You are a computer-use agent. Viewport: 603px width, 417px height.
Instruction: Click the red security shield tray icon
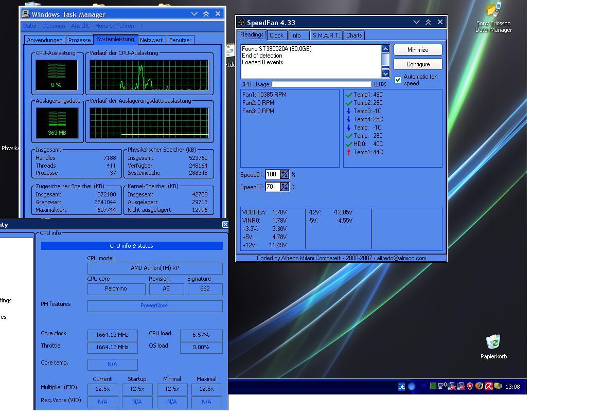(x=470, y=386)
